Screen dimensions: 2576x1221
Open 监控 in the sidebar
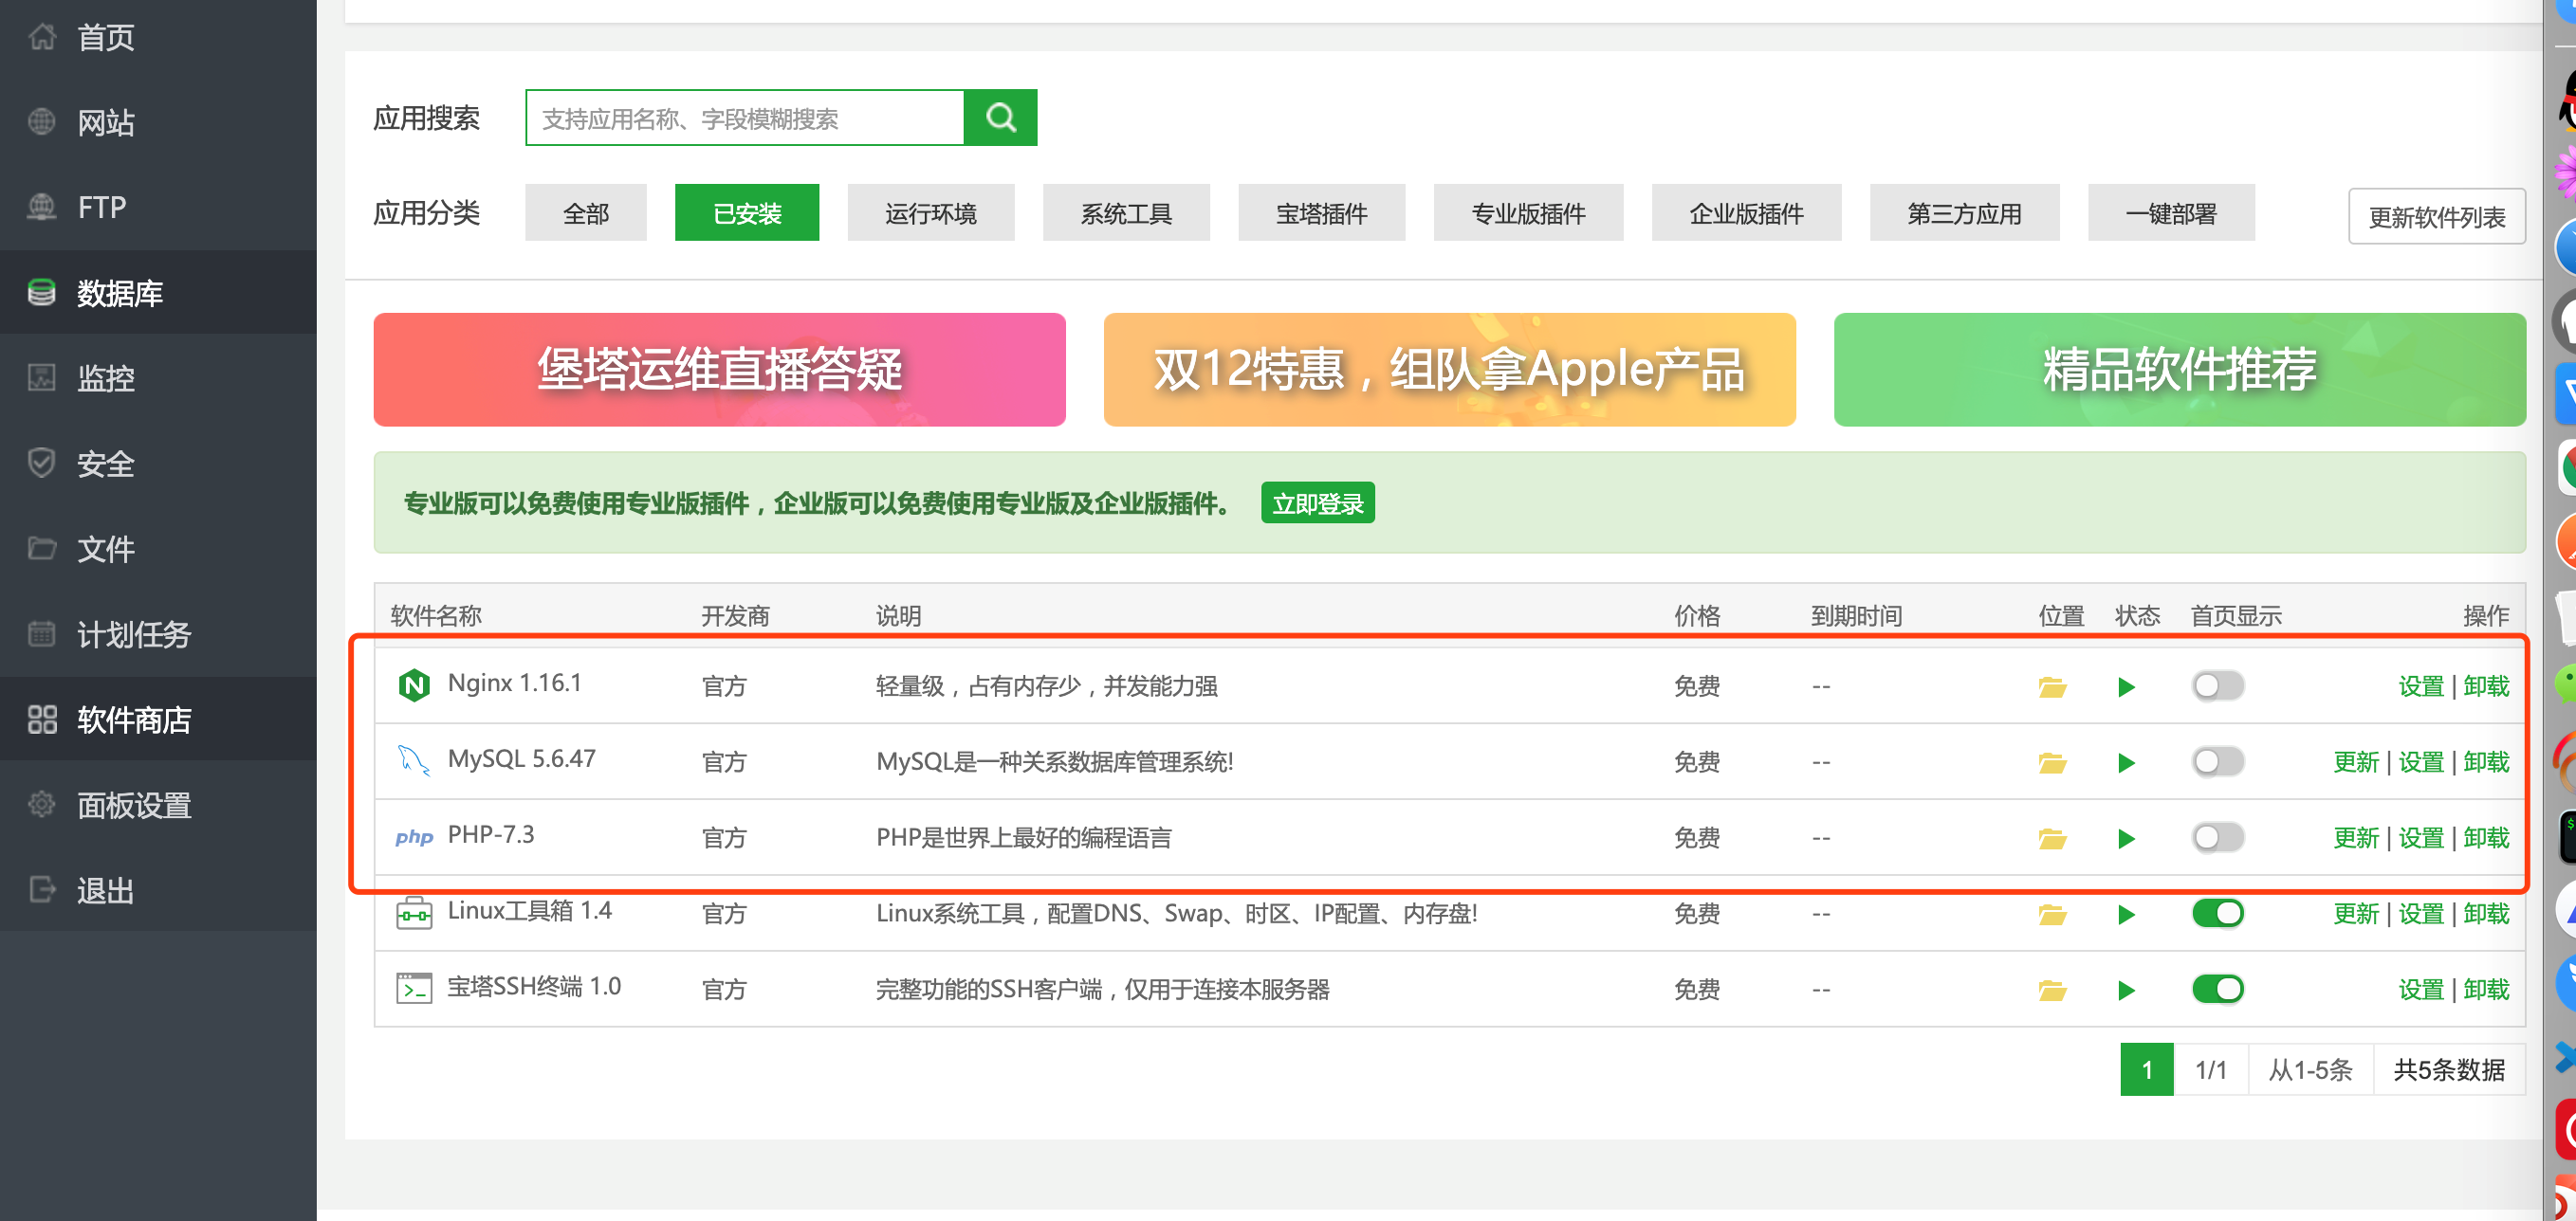[158, 377]
